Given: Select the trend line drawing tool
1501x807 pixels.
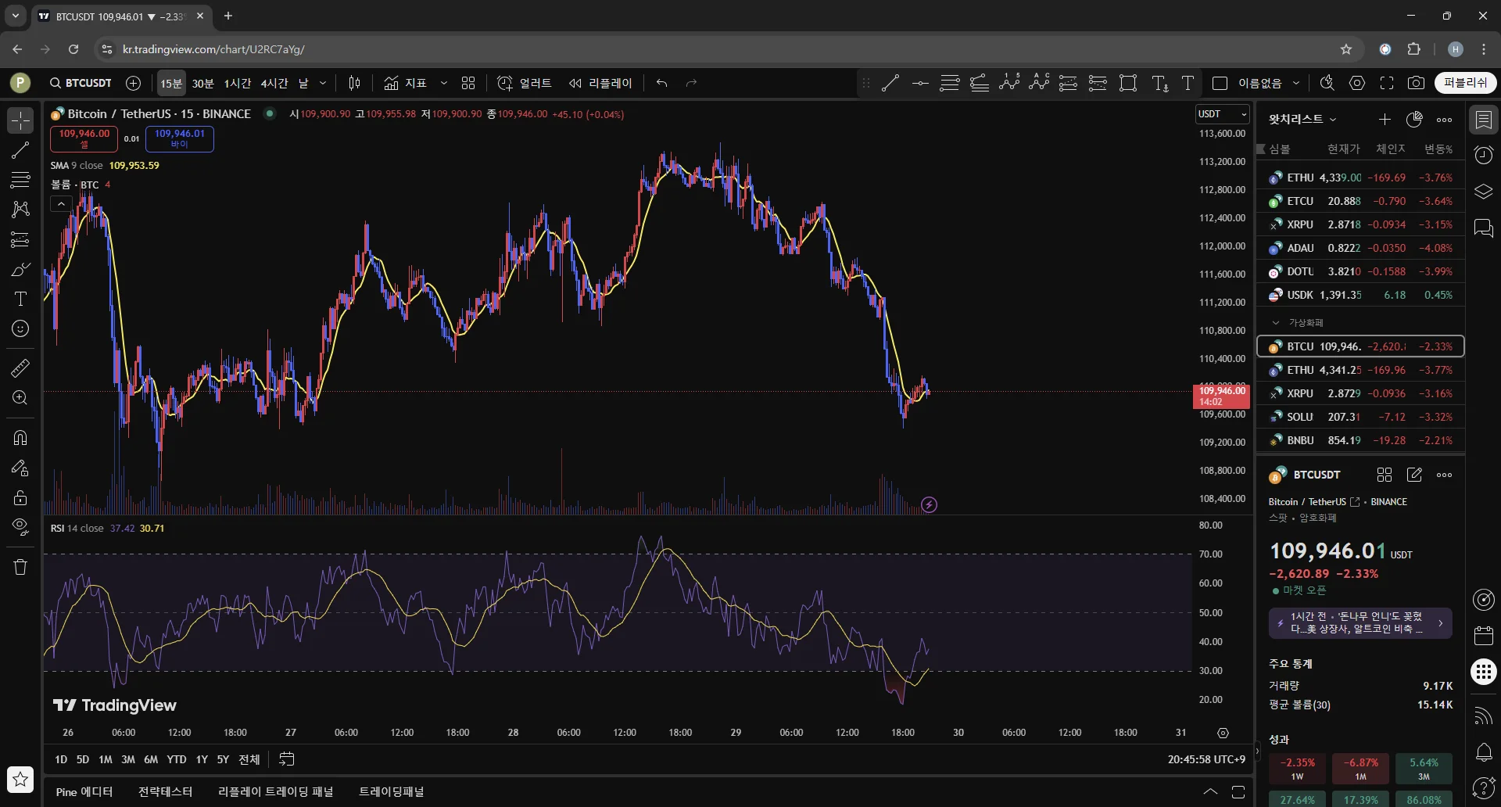Looking at the screenshot, I should pyautogui.click(x=20, y=150).
